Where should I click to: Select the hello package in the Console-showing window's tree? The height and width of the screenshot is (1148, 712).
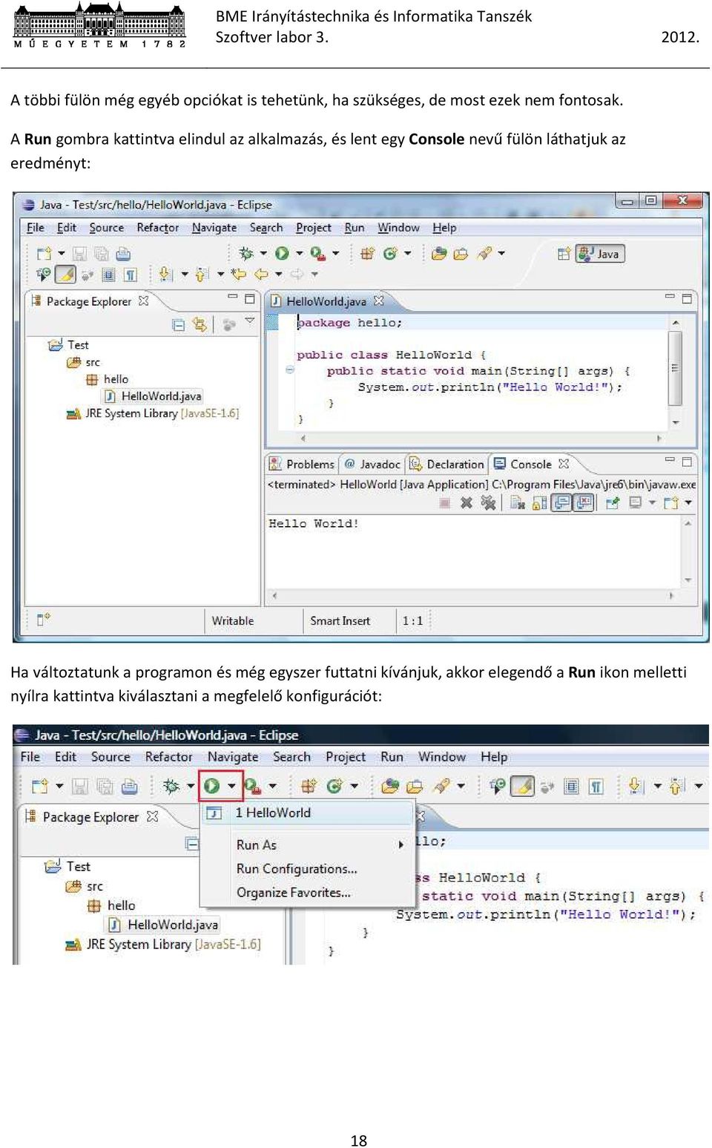108,379
